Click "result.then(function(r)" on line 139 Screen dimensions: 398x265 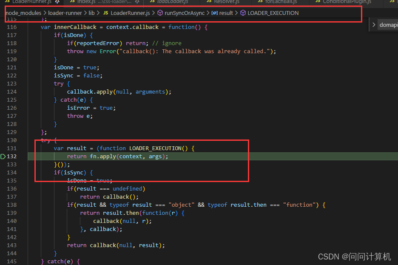coord(140,213)
